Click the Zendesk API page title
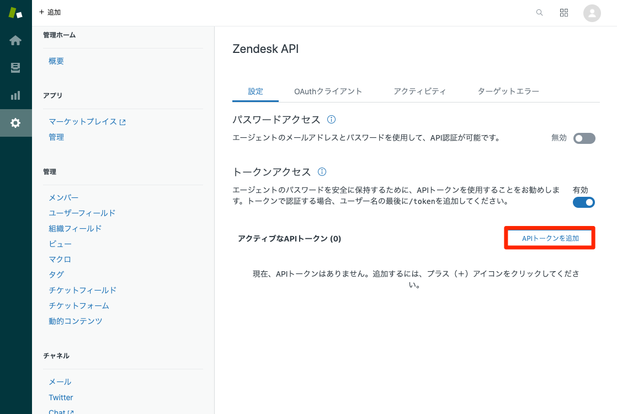Image resolution: width=617 pixels, height=414 pixels. 265,49
